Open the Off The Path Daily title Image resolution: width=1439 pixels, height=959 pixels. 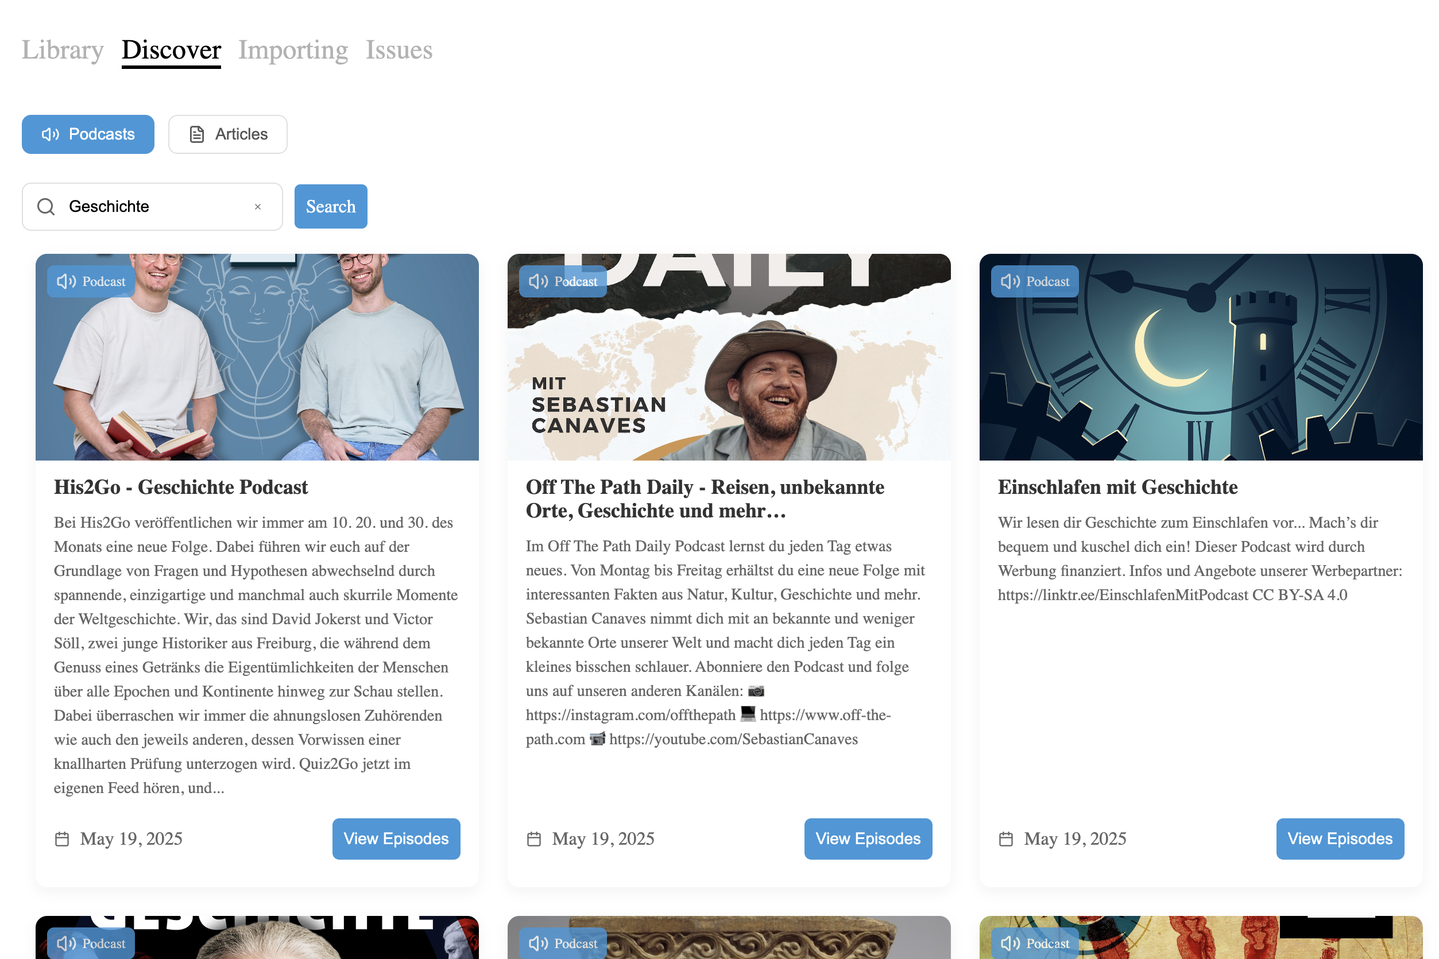pos(705,498)
